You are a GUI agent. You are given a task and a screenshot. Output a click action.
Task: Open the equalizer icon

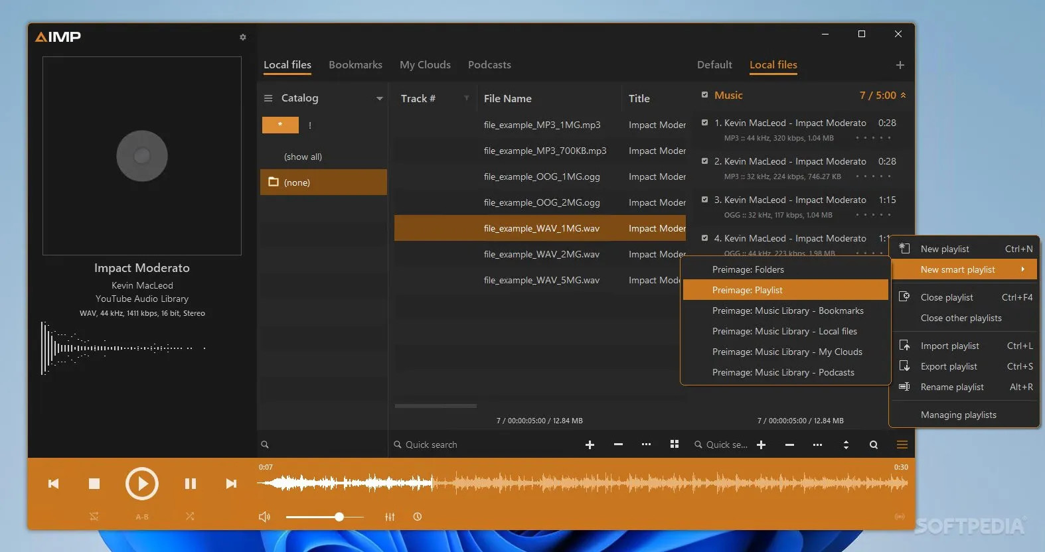click(390, 517)
